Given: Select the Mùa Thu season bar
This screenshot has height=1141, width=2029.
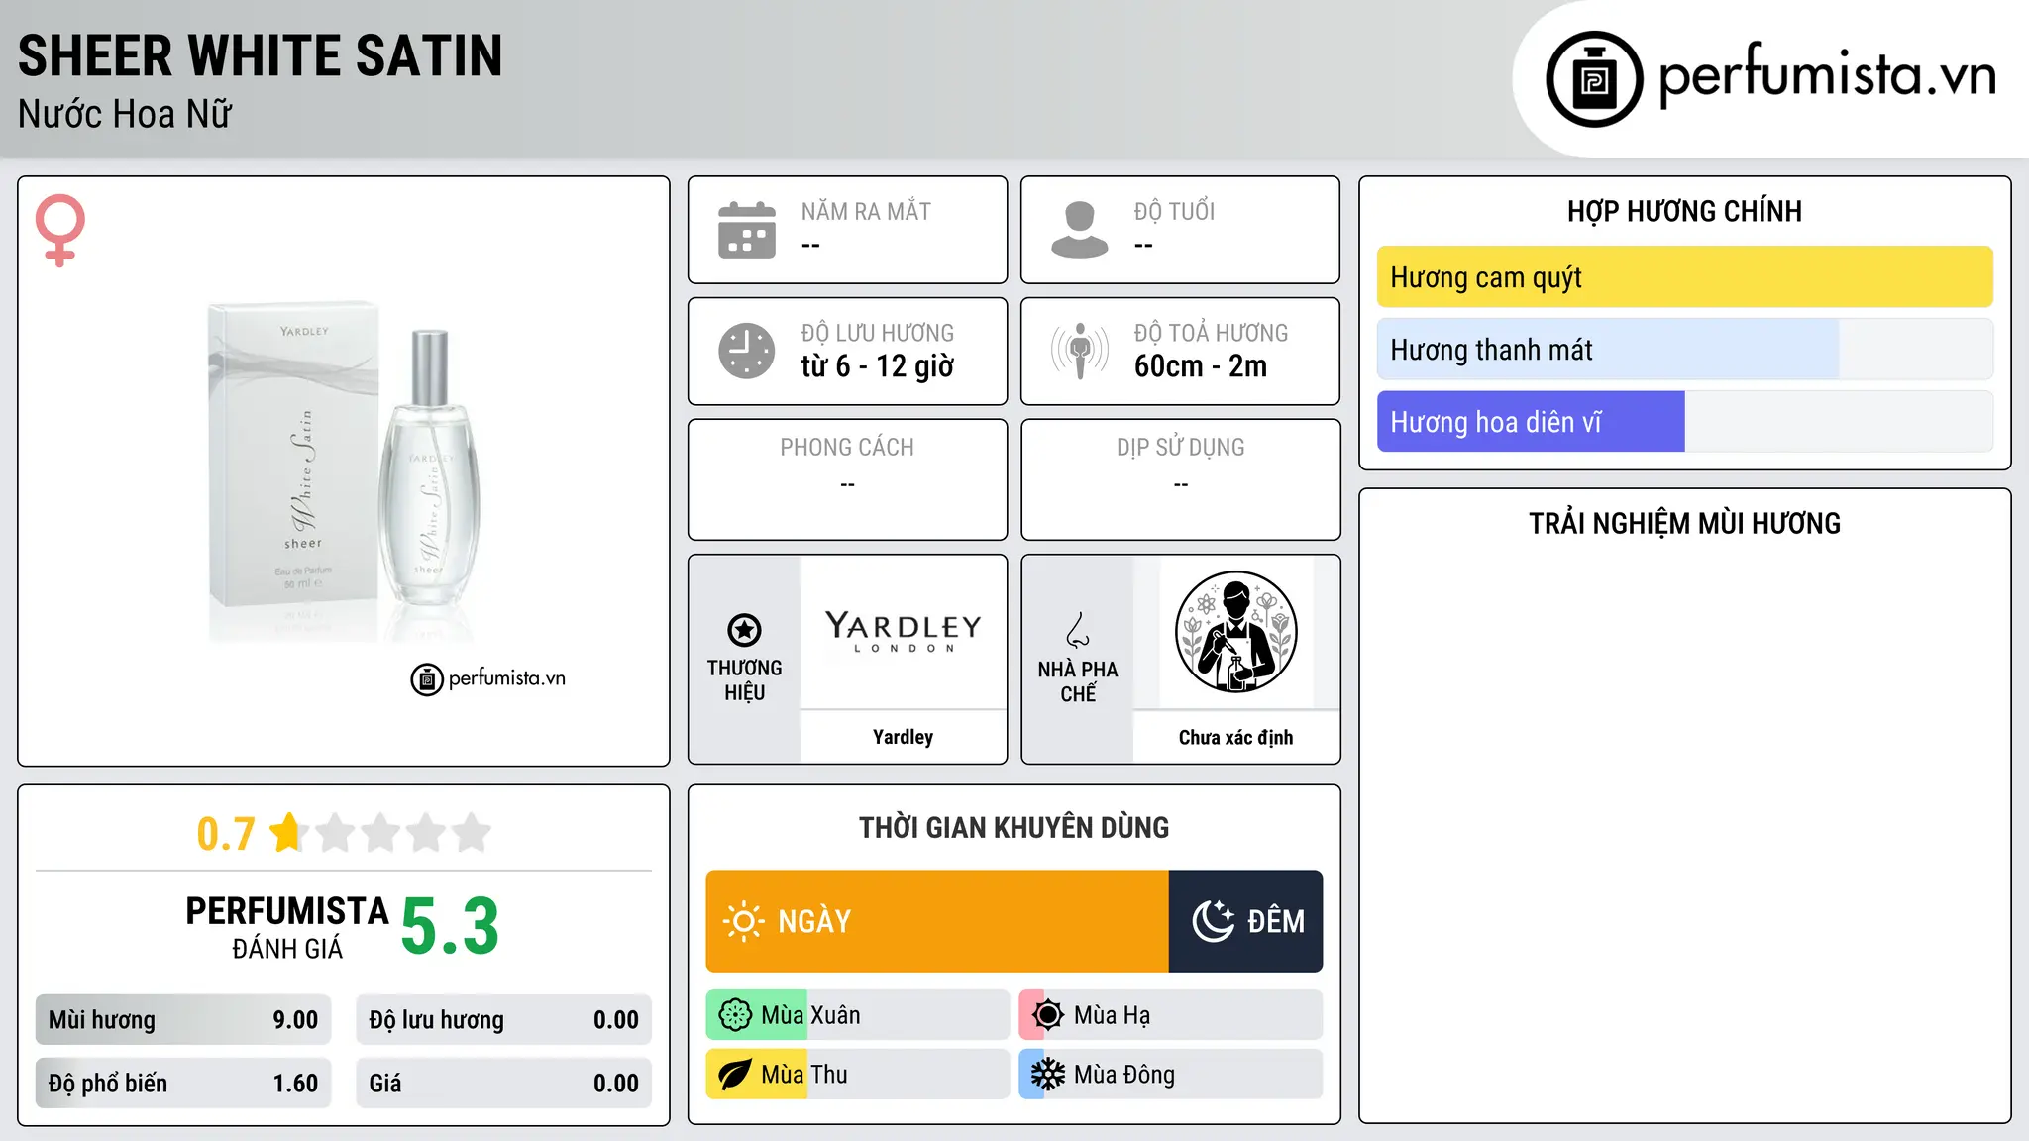Looking at the screenshot, I should coord(858,1075).
